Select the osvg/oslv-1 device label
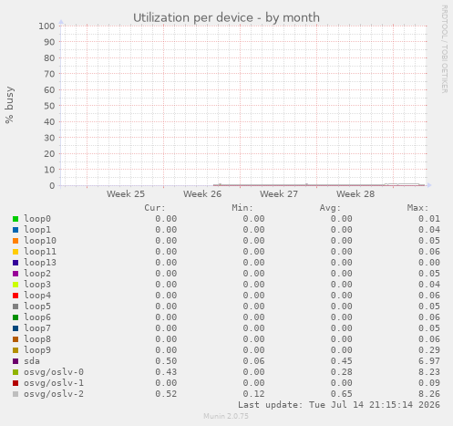Viewport: 453px width, 426px height. click(x=54, y=383)
